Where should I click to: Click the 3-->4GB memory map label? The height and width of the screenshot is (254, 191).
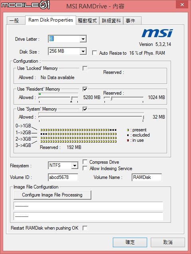tap(23, 145)
